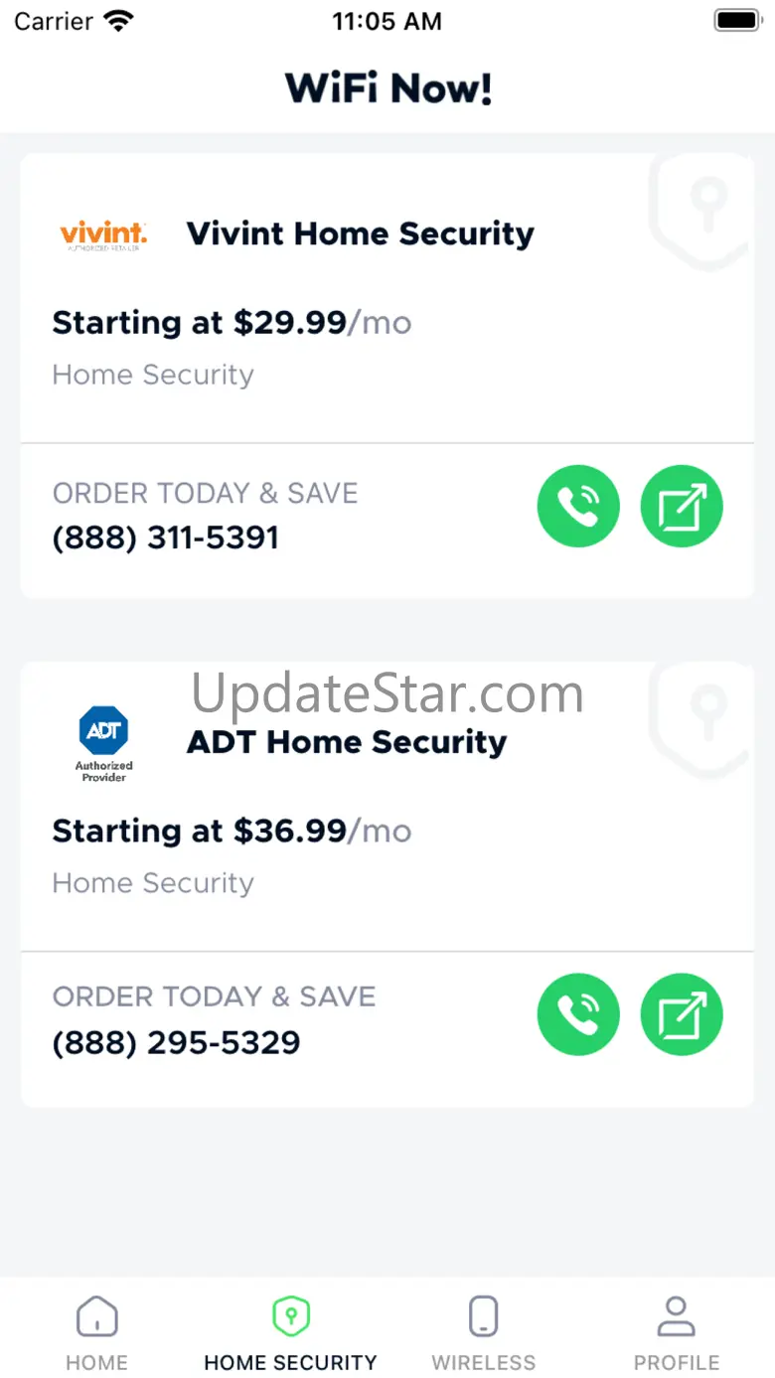Tap the call icon for ADT

(578, 1014)
